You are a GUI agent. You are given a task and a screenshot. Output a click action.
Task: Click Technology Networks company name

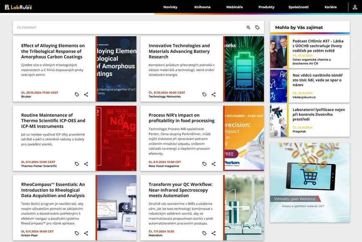164,97
